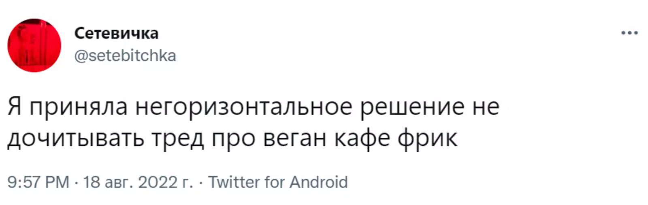The width and height of the screenshot is (648, 205).
Task: Click the @setebitchka username handle
Action: coord(125,56)
